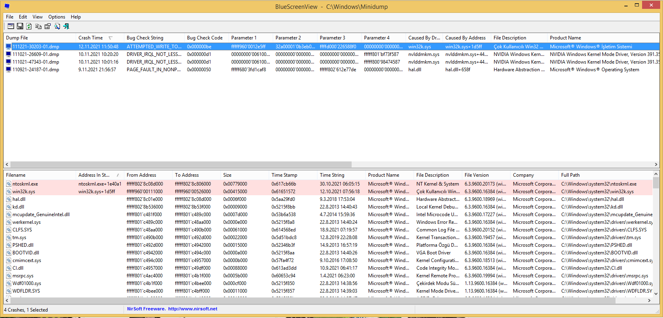Click the file icon next to PSHED.dll

pyautogui.click(x=8, y=245)
